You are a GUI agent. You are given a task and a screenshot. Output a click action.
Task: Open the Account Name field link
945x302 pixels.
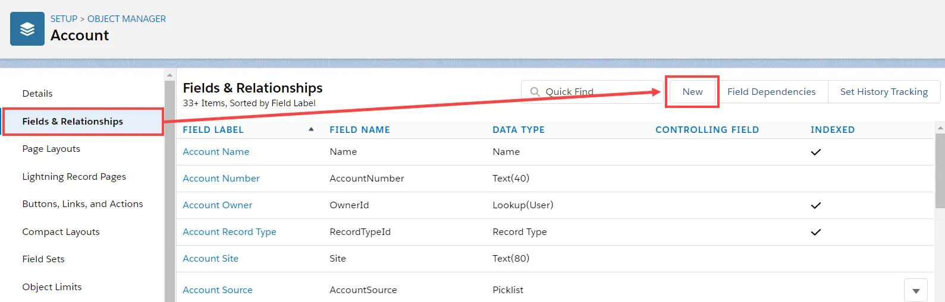point(216,152)
